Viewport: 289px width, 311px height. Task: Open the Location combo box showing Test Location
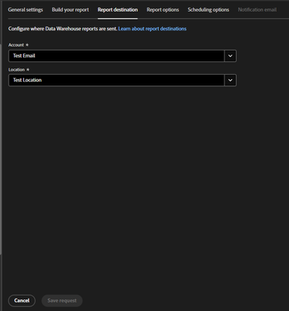click(x=123, y=80)
